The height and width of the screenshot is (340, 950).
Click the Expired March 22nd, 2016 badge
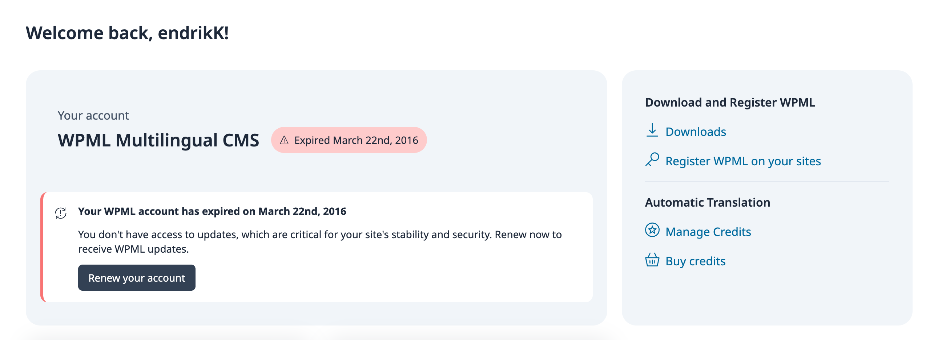tap(349, 140)
